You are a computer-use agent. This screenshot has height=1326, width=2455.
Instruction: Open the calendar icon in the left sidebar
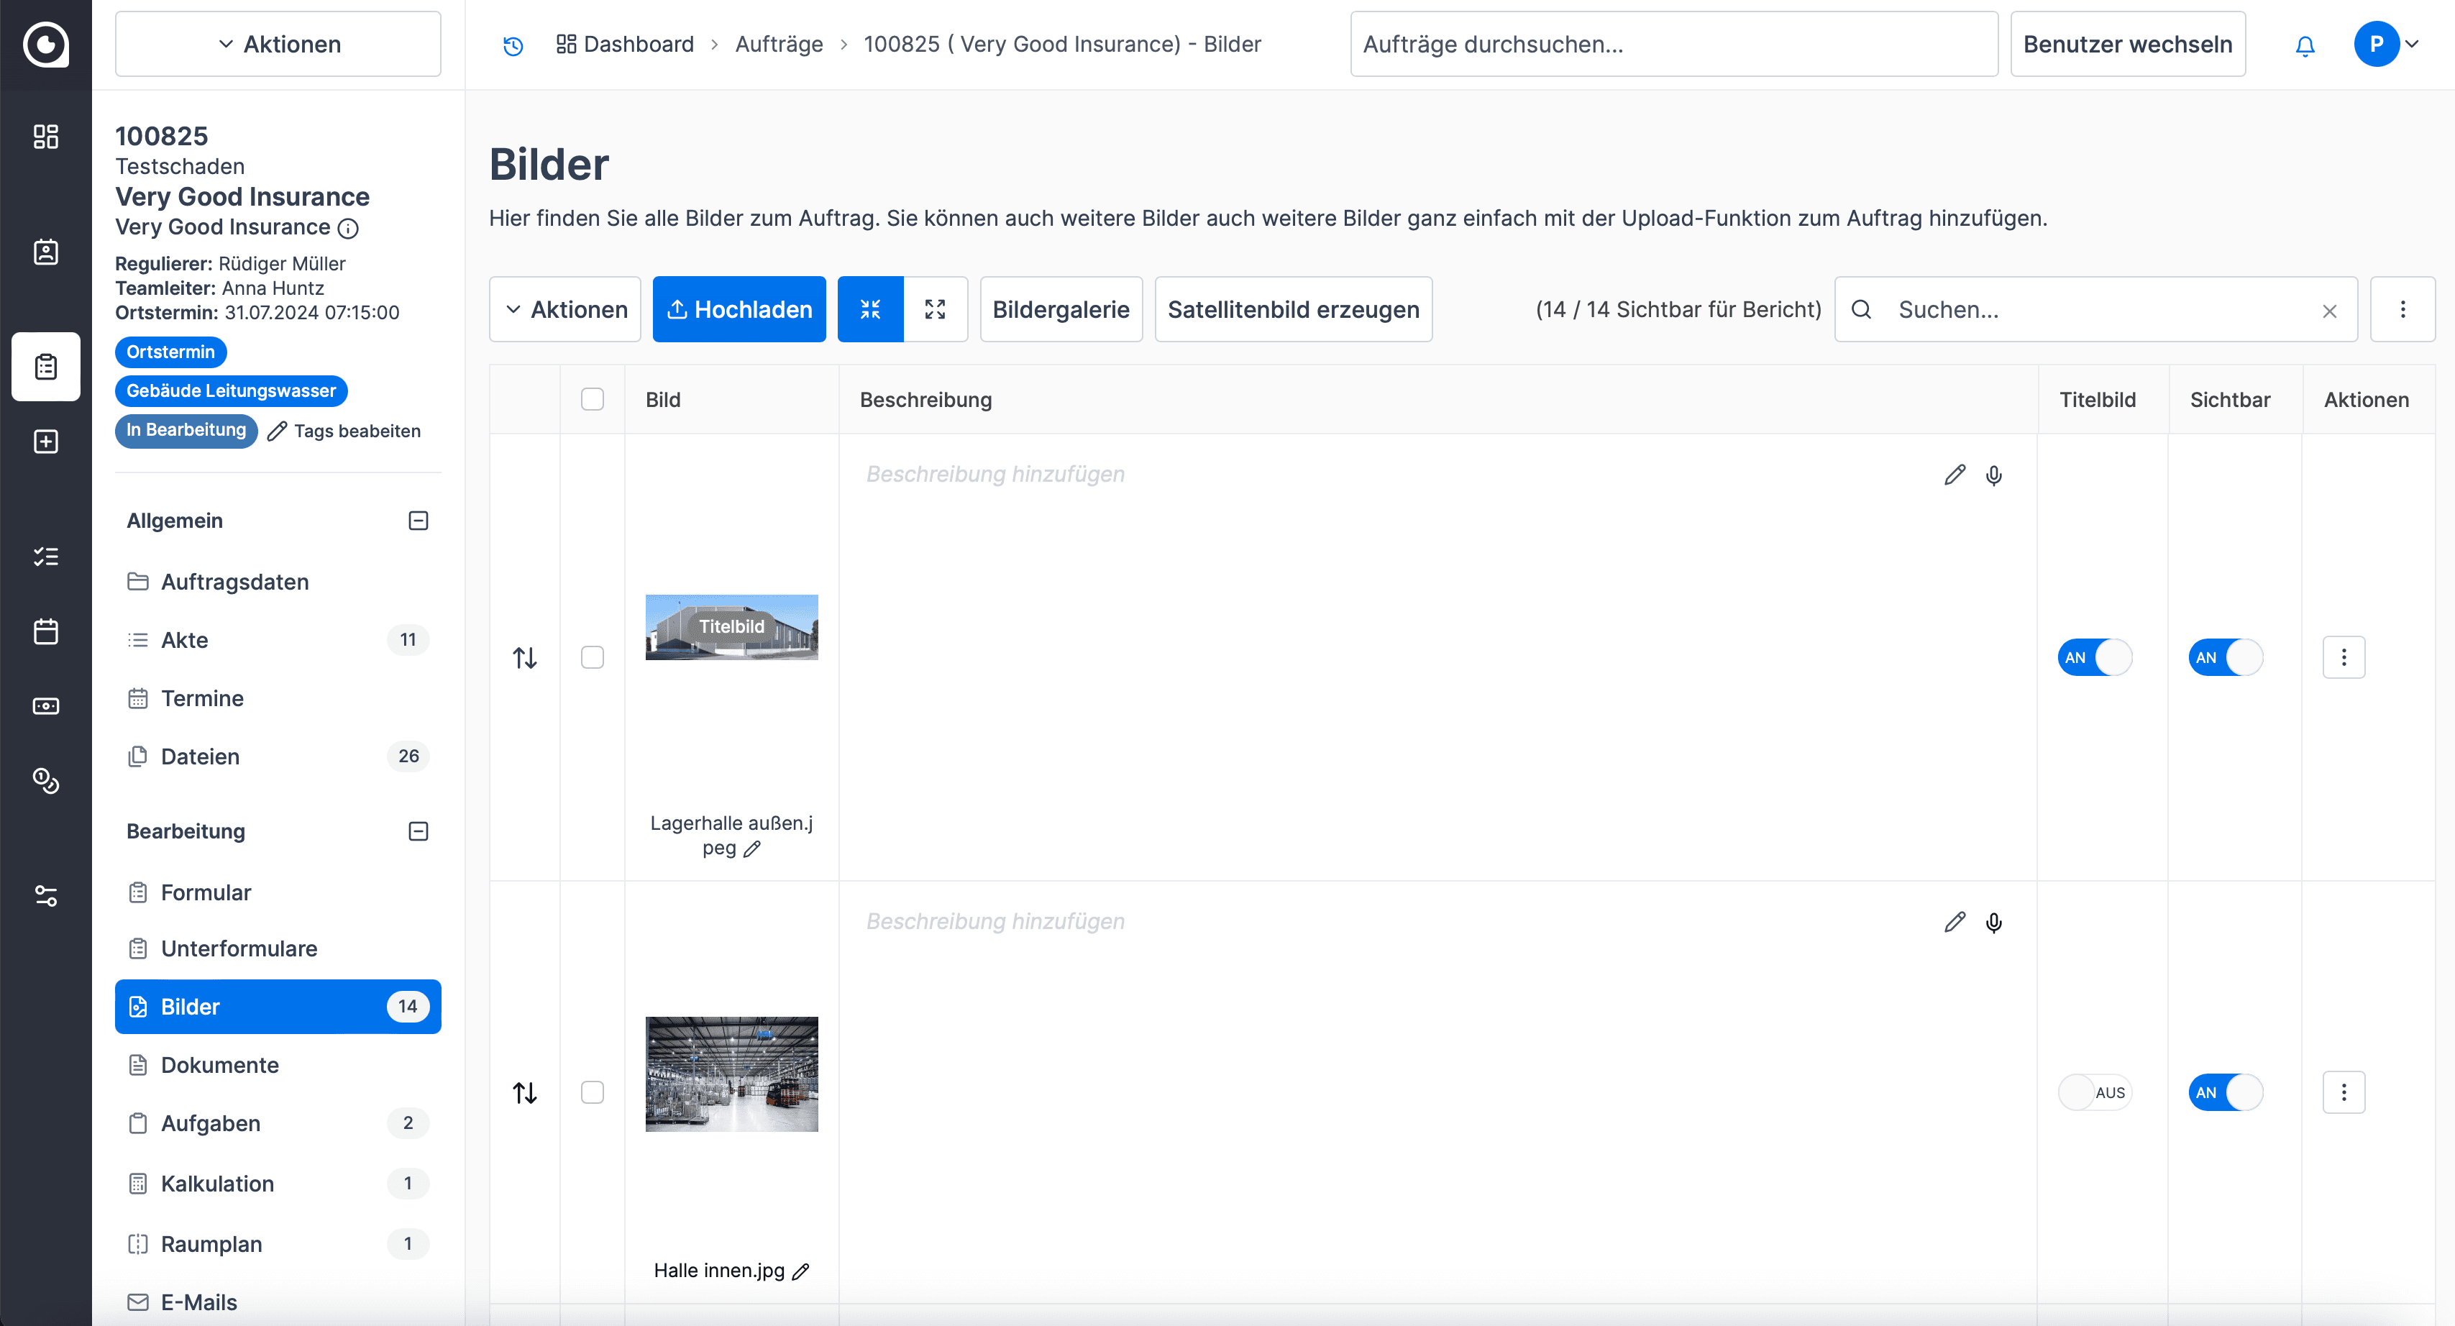(46, 631)
